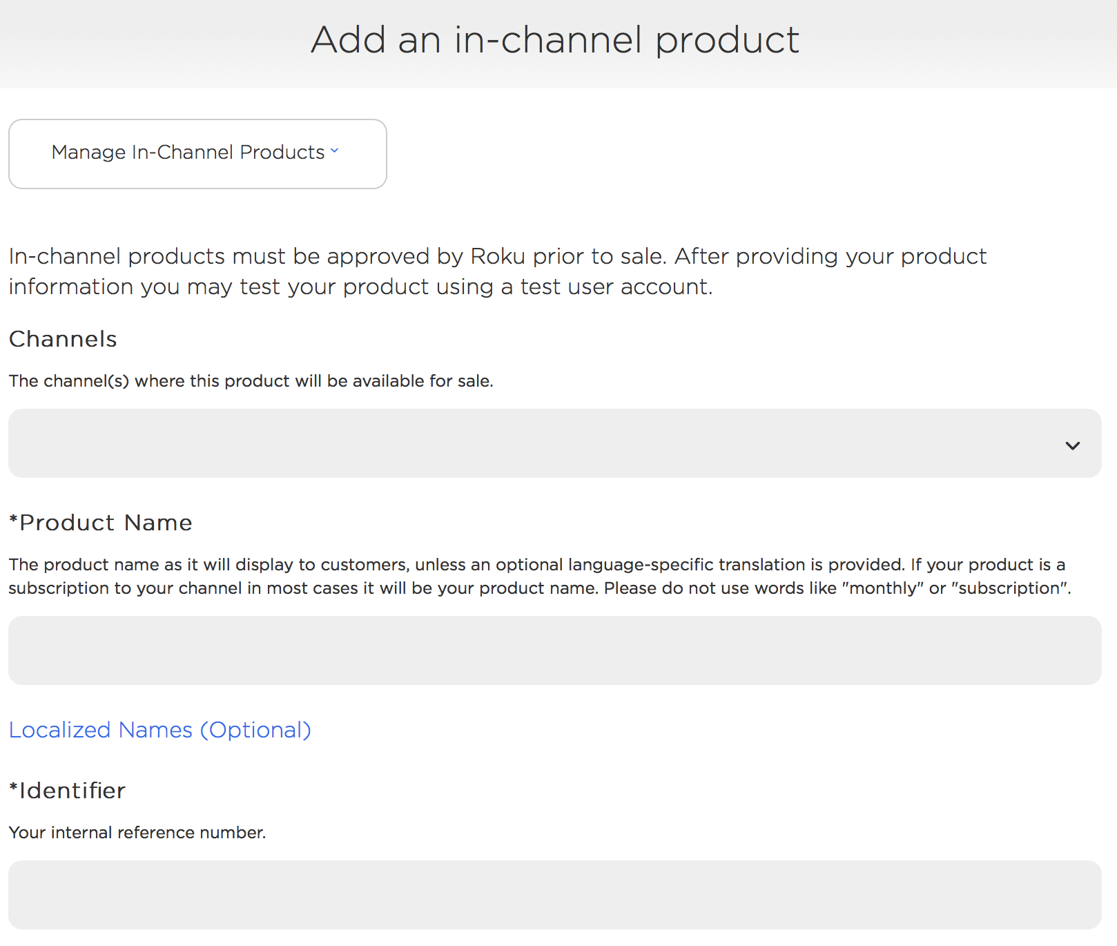Viewport: 1117px width, 946px height.
Task: Click the '*Identifier' label
Action: point(68,791)
